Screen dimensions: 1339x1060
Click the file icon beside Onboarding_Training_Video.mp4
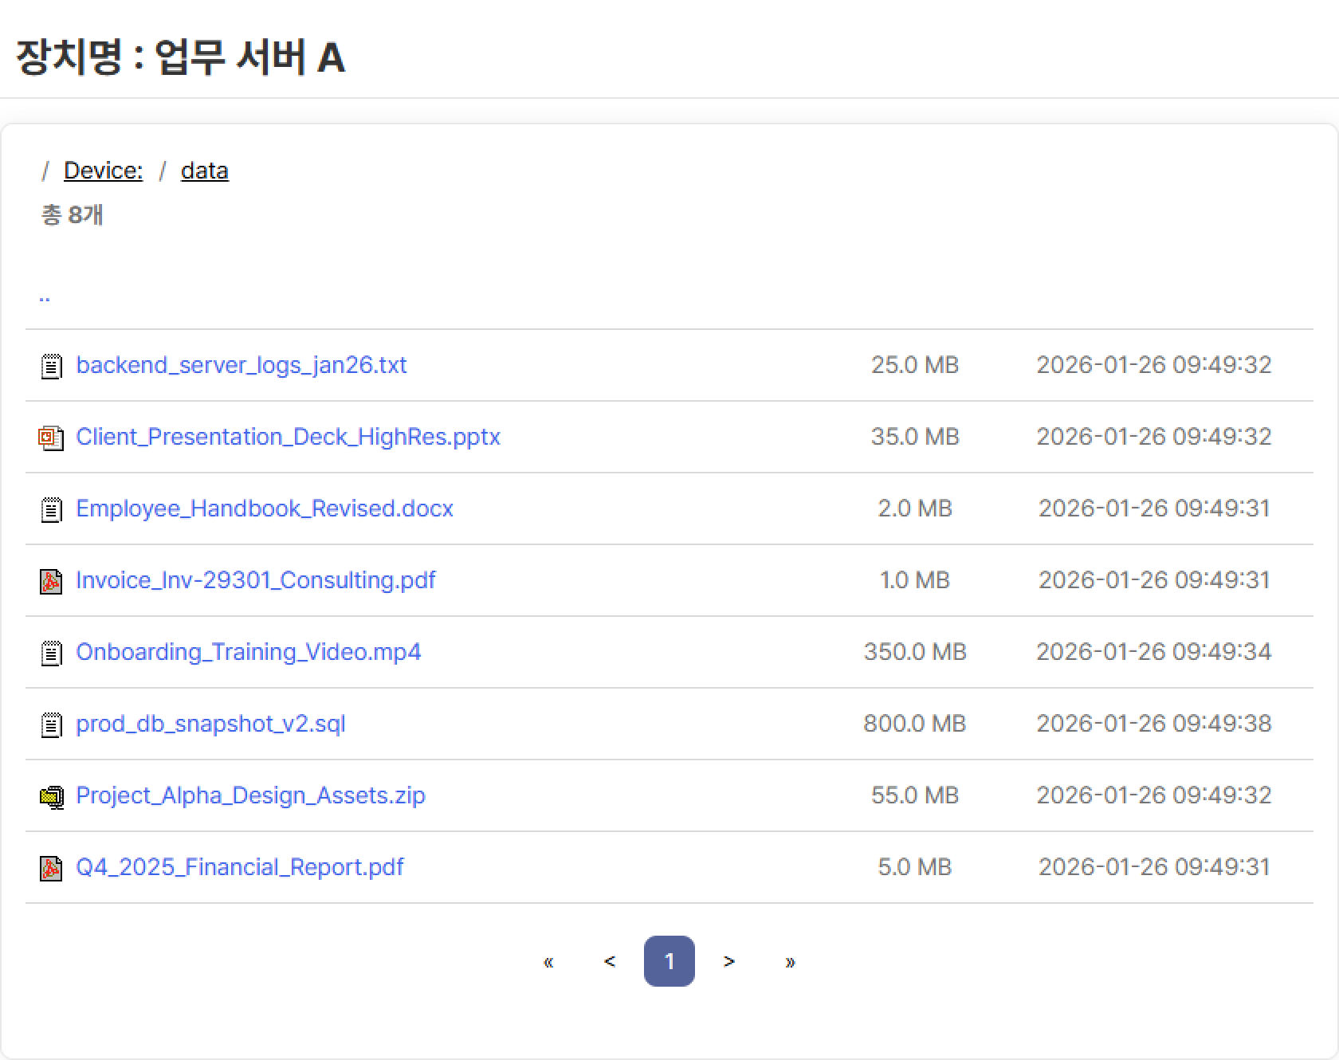51,653
